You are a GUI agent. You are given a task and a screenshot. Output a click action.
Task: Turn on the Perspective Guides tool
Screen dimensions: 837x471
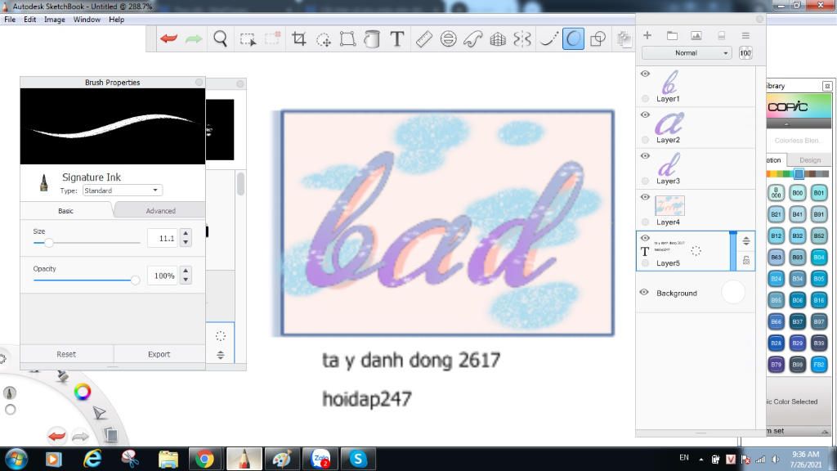pos(498,39)
